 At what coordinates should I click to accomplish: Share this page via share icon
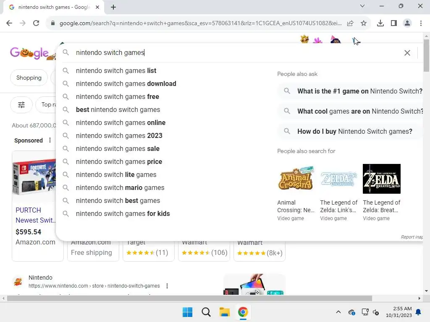(x=350, y=23)
